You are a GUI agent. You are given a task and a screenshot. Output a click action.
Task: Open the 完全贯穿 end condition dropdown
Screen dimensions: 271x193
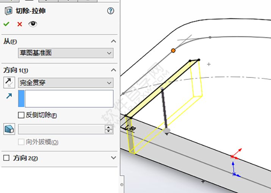[x=66, y=83]
